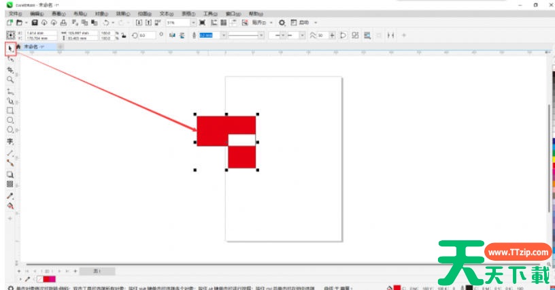Click the add new document tab plus button
555x290 pixels.
click(61, 47)
